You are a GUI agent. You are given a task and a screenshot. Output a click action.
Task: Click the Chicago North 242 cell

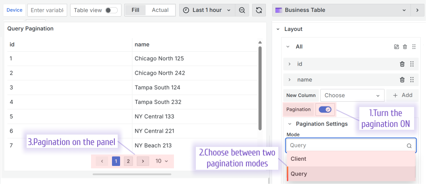(x=195, y=73)
